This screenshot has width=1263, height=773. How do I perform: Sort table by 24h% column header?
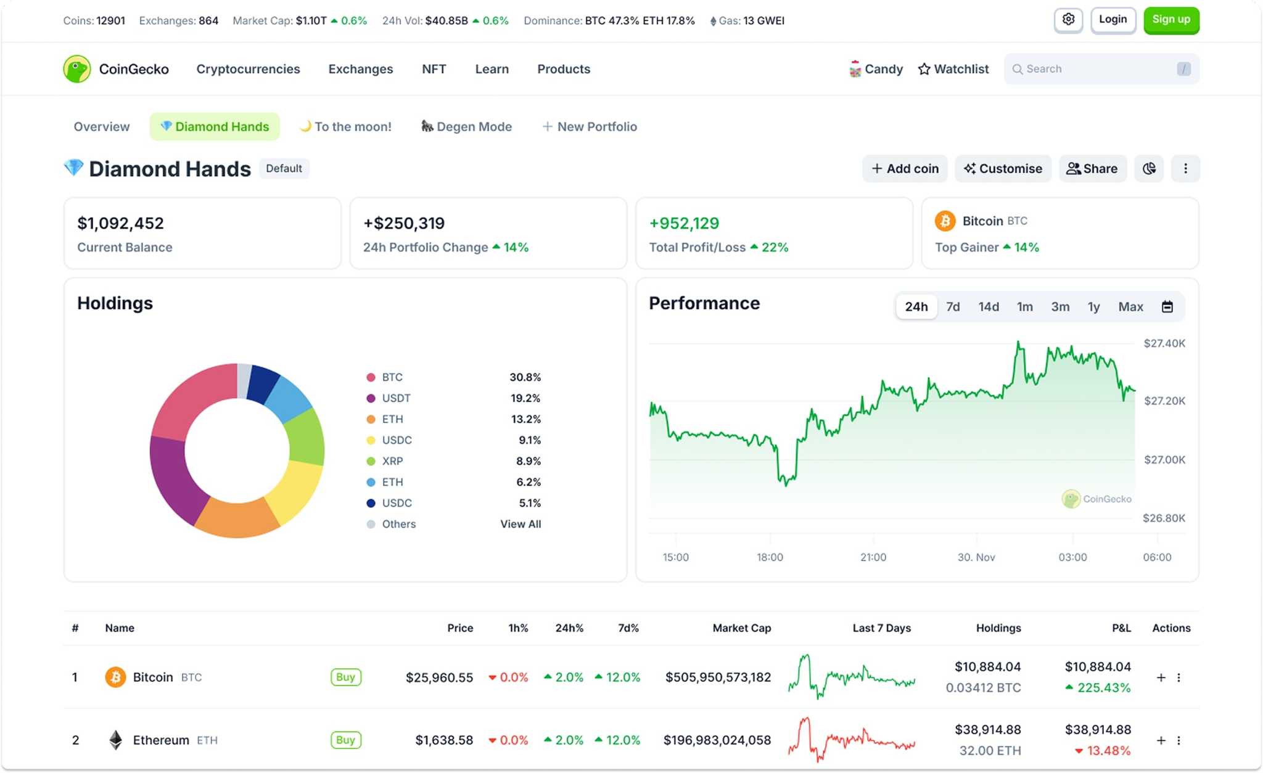point(569,628)
